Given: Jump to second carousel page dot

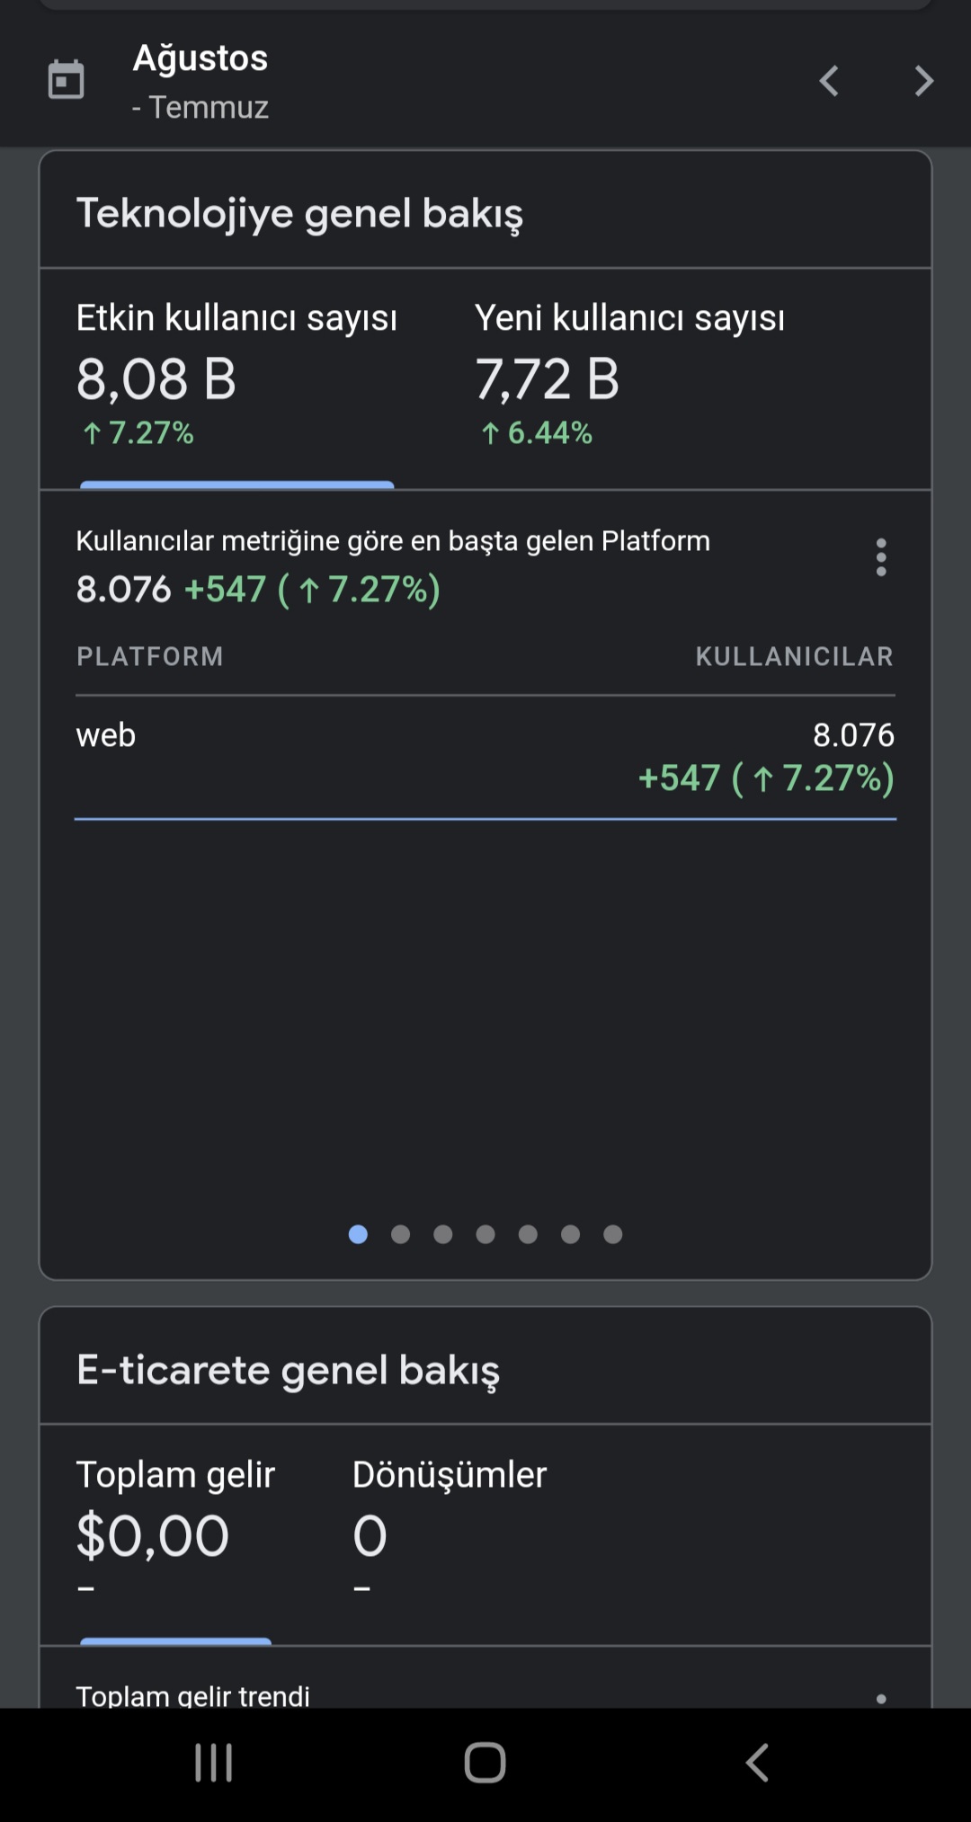Looking at the screenshot, I should [x=400, y=1234].
